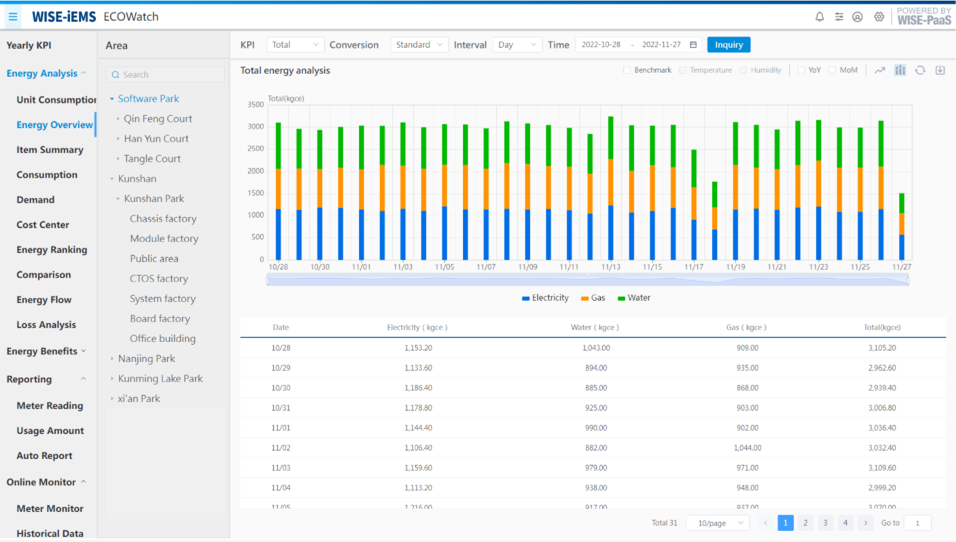Viewport: 956px width, 542px height.
Task: Open Meter Reading report
Action: tap(50, 405)
